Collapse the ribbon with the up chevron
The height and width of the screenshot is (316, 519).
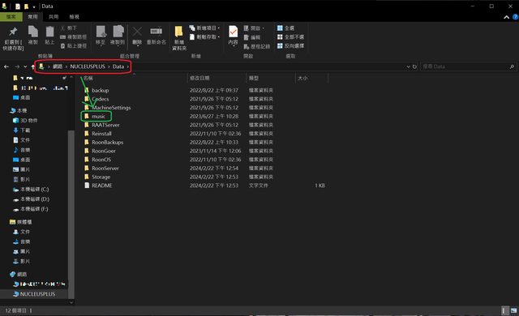pos(506,17)
